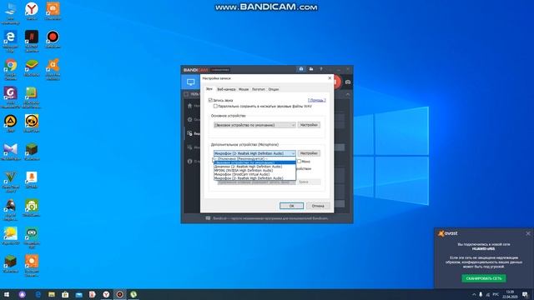
Task: Collapse the Bandicam panel with chevron arrow
Action: pyautogui.click(x=347, y=94)
